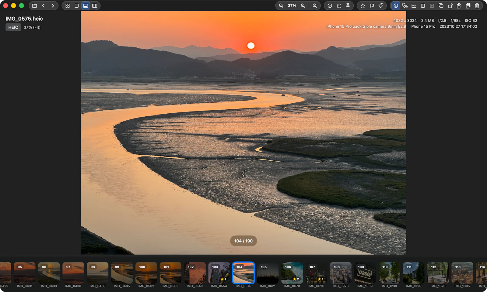Open thumbnail 105 IMG_0621
This screenshot has height=292, width=487.
click(x=268, y=273)
